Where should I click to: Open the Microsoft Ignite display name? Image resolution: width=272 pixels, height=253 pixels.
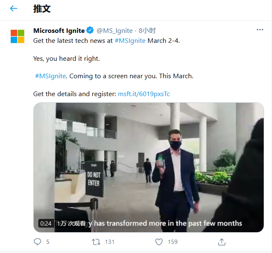[x=59, y=30]
